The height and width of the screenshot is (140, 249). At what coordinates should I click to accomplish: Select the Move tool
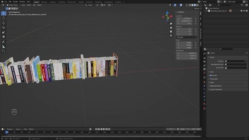(4, 23)
